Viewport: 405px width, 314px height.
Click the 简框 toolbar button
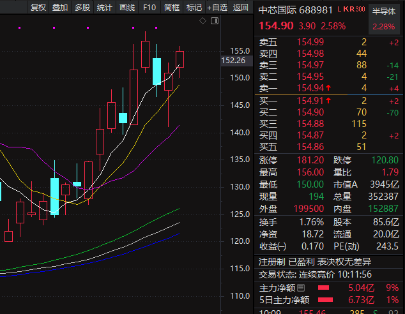172,8
